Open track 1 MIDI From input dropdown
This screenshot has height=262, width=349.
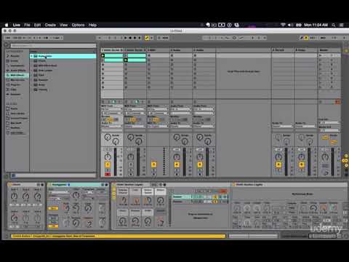point(112,109)
